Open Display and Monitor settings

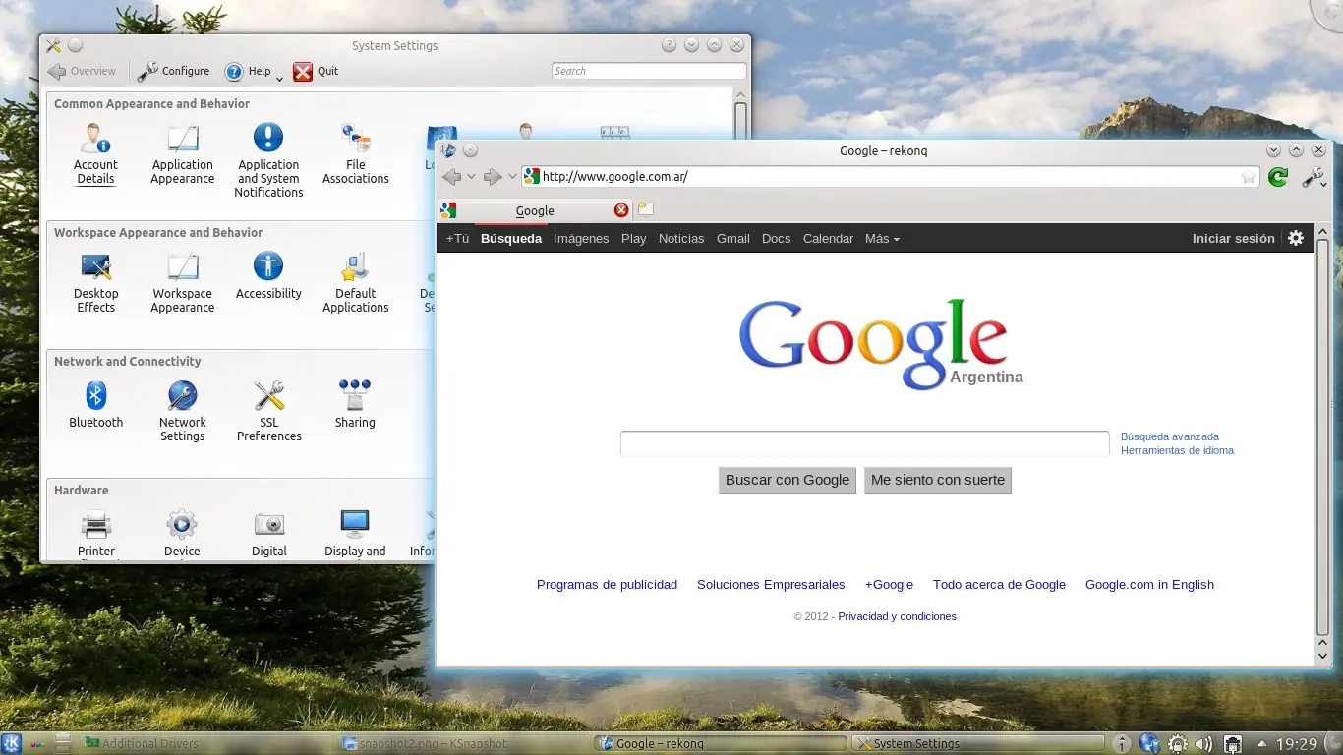click(x=355, y=533)
